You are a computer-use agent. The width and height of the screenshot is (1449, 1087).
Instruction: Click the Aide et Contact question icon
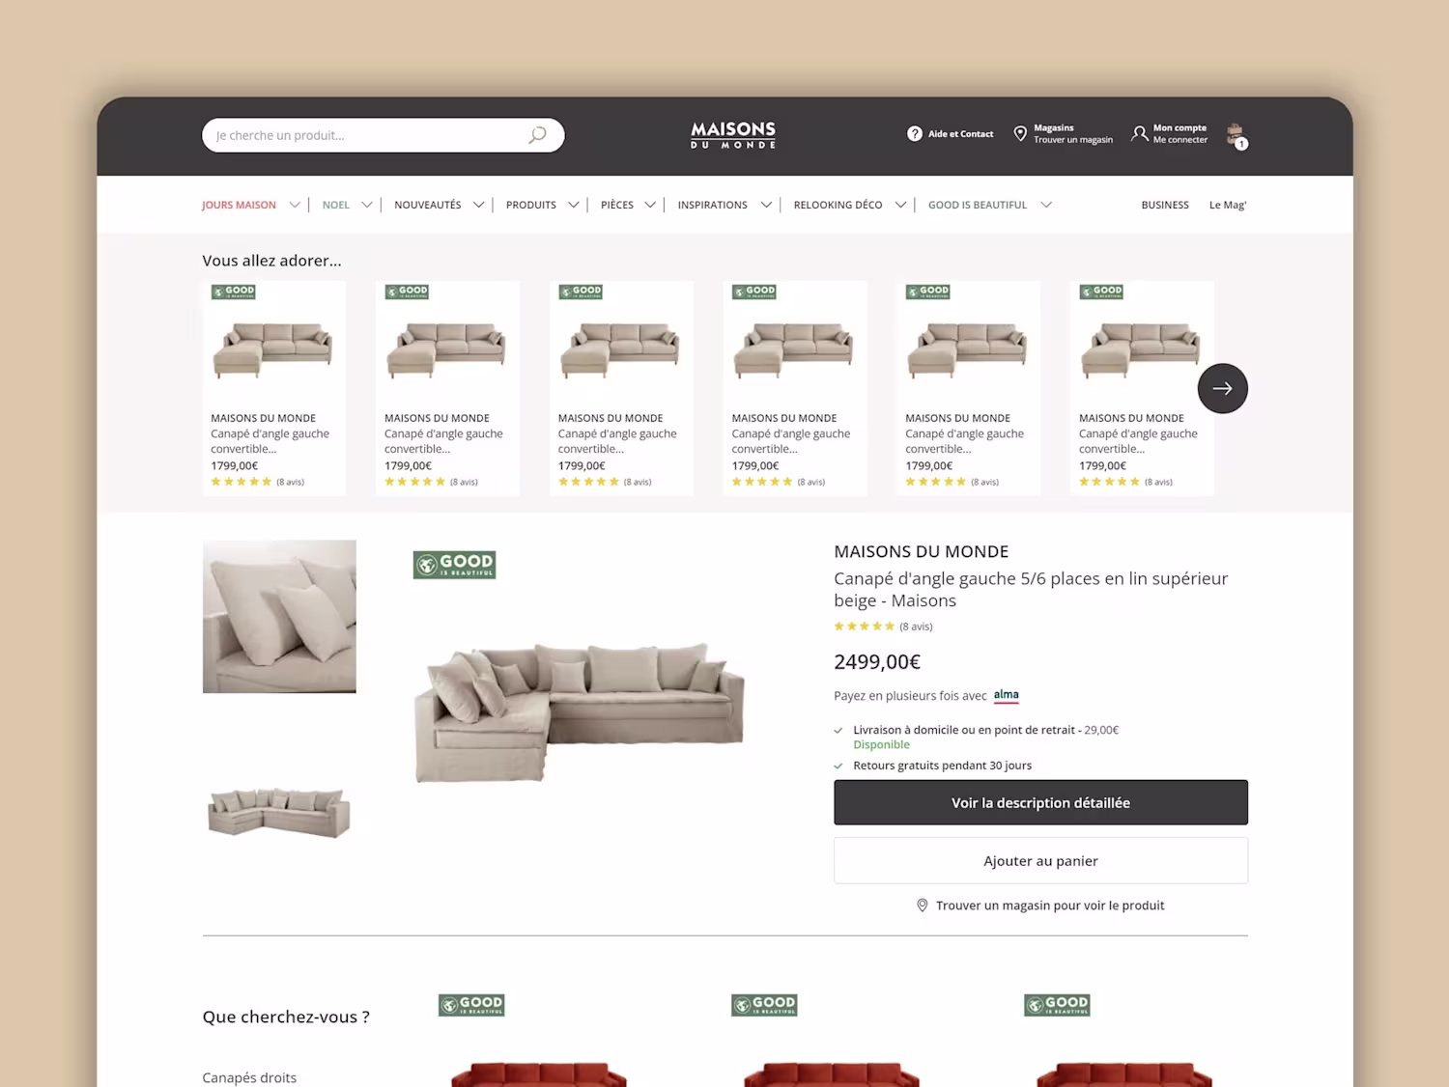click(915, 134)
